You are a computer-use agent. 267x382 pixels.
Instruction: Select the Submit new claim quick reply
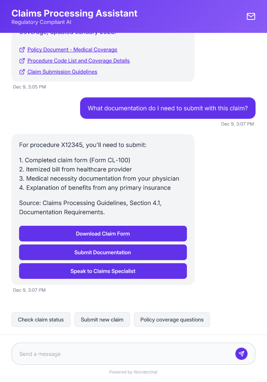pyautogui.click(x=102, y=319)
